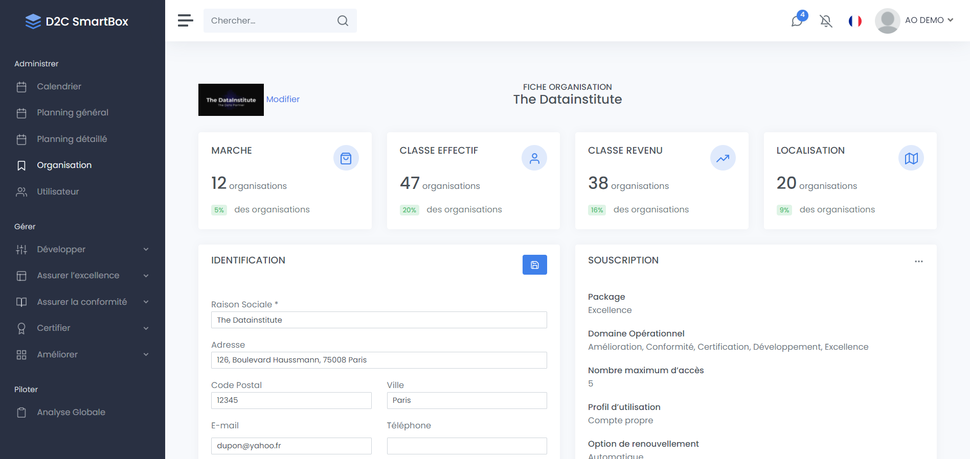The width and height of the screenshot is (970, 459).
Task: Click the Classe Effectif person icon
Action: (534, 158)
